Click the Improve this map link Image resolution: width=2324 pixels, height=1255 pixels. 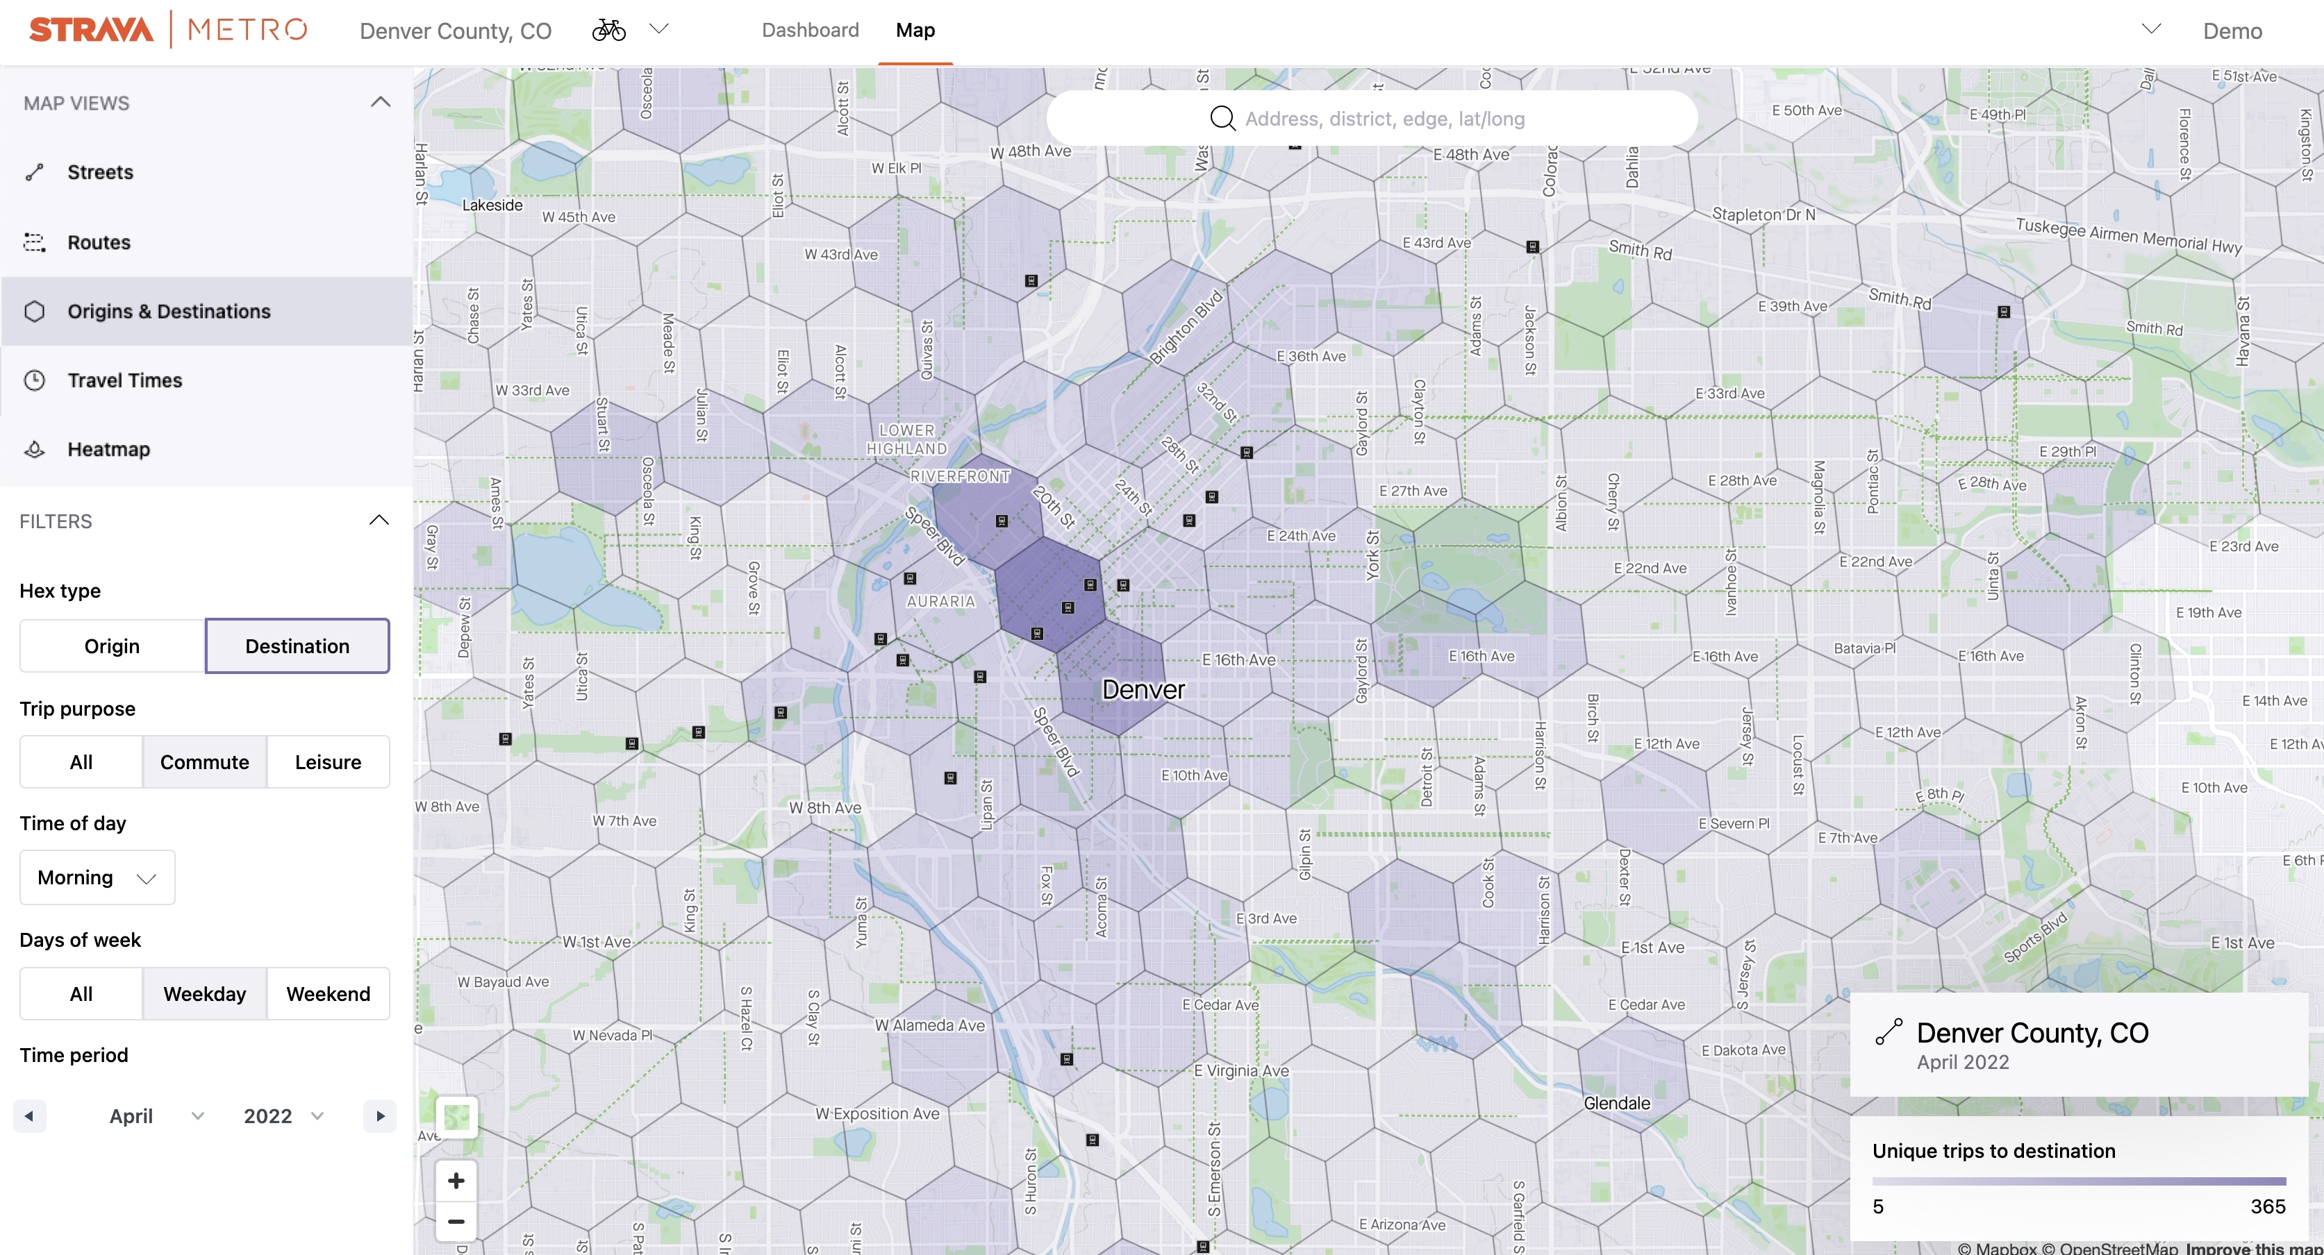(2255, 1248)
